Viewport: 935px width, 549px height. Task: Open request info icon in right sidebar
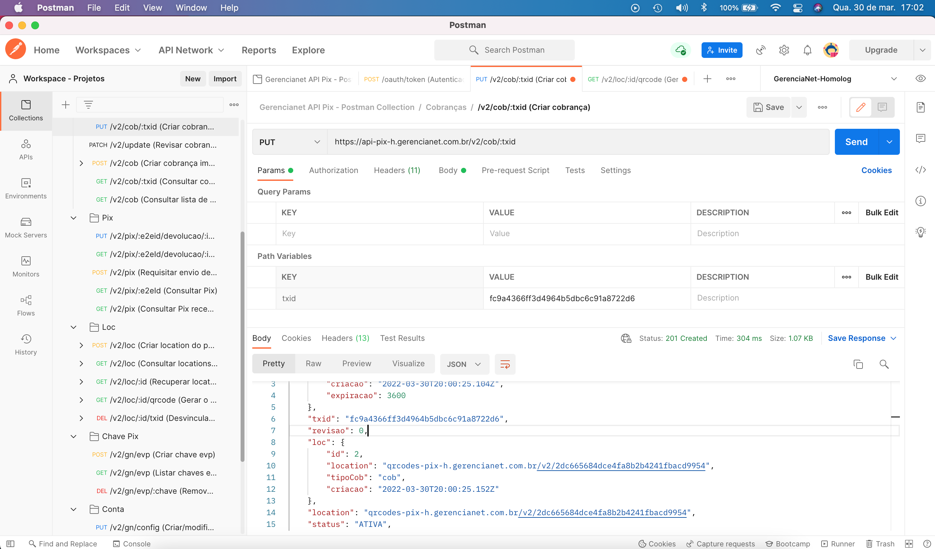[920, 201]
